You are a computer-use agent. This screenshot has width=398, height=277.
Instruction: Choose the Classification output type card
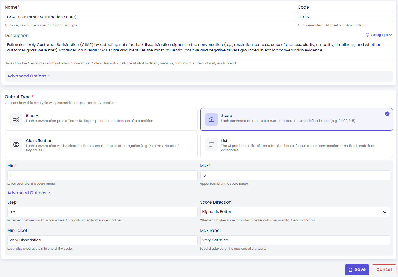(101, 145)
